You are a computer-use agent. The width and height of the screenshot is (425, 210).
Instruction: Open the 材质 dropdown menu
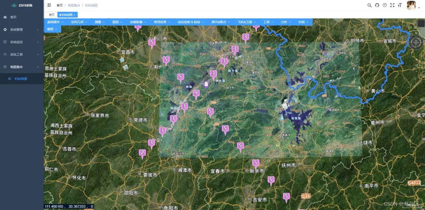(304, 22)
